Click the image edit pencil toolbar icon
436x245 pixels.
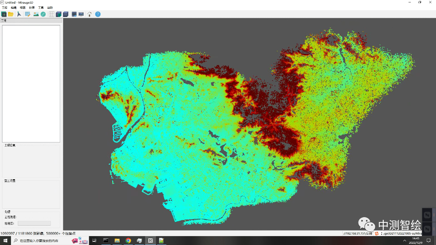click(x=28, y=14)
